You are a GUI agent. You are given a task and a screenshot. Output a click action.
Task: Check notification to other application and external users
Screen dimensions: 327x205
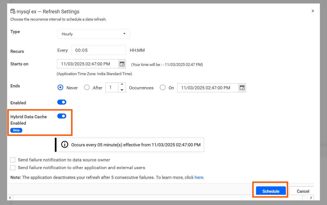[13, 168]
